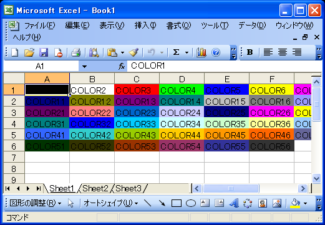
Task: Print using the printer icon
Action: coord(75,52)
